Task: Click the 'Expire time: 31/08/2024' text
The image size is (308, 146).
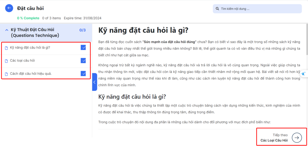Action: (82, 18)
